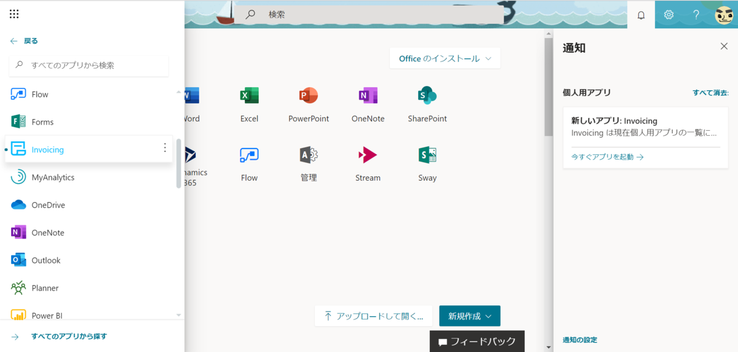This screenshot has height=352, width=738.
Task: Expand the 新規作成 dropdown button
Action: tap(470, 316)
